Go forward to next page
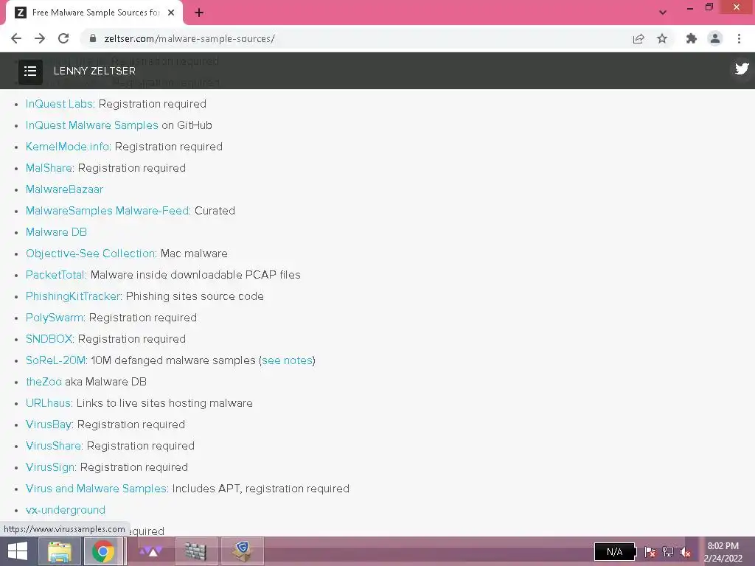This screenshot has width=755, height=566. click(x=40, y=38)
